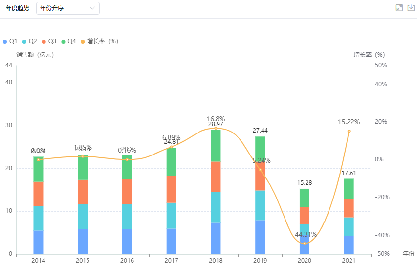Click the download chart icon

(x=411, y=8)
